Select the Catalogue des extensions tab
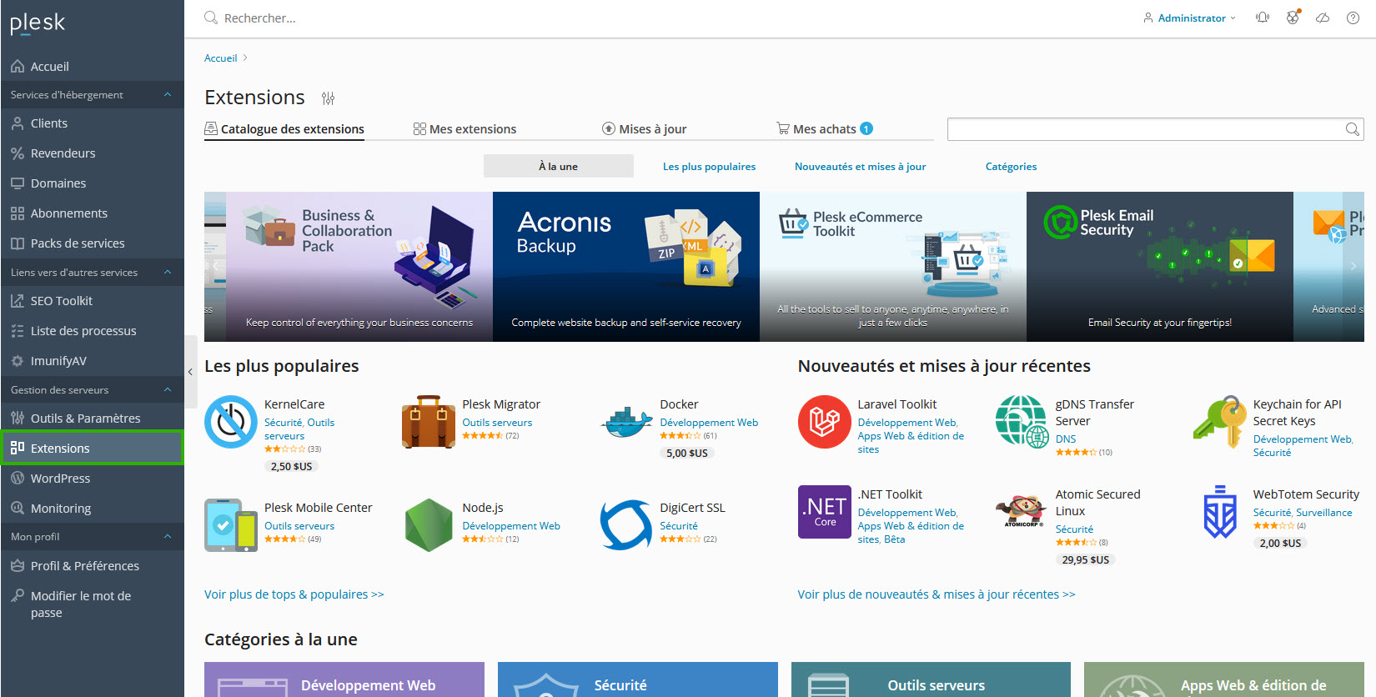Image resolution: width=1376 pixels, height=697 pixels. tap(284, 129)
